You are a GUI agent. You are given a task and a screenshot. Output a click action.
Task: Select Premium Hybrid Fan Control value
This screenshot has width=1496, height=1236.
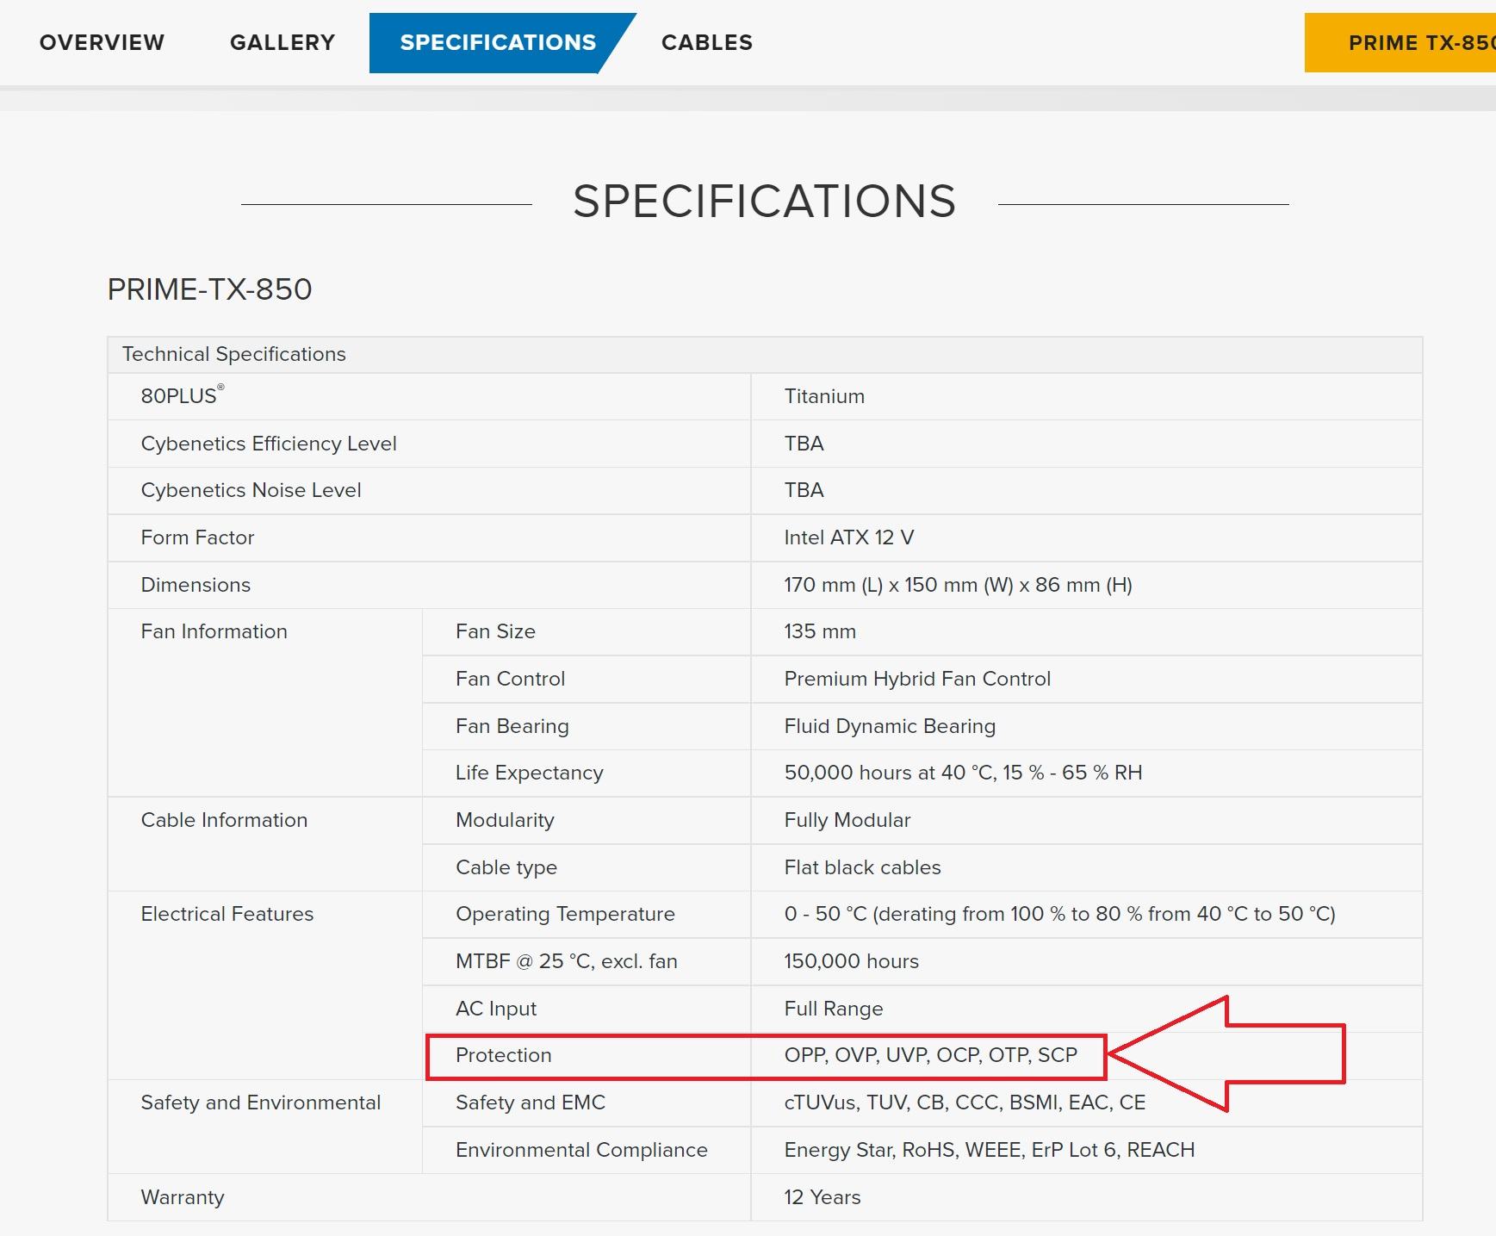coord(917,679)
